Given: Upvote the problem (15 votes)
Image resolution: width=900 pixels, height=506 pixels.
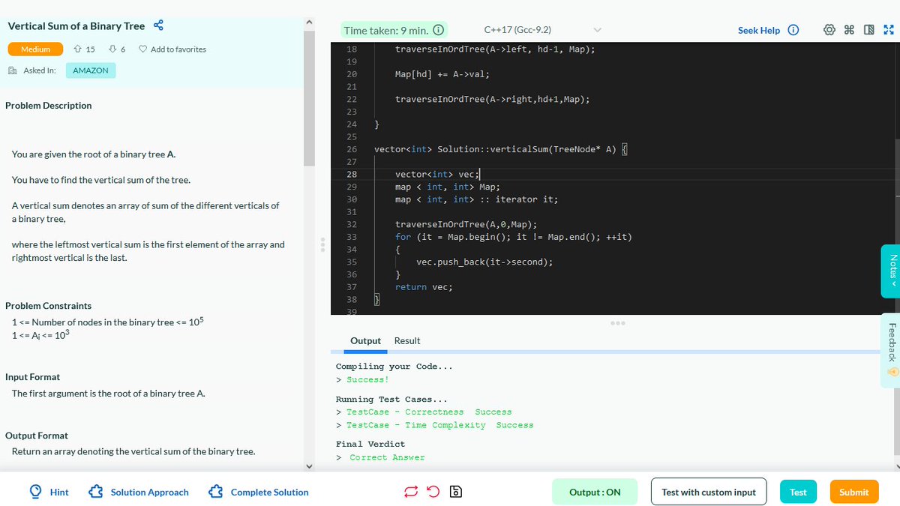Looking at the screenshot, I should [x=77, y=49].
